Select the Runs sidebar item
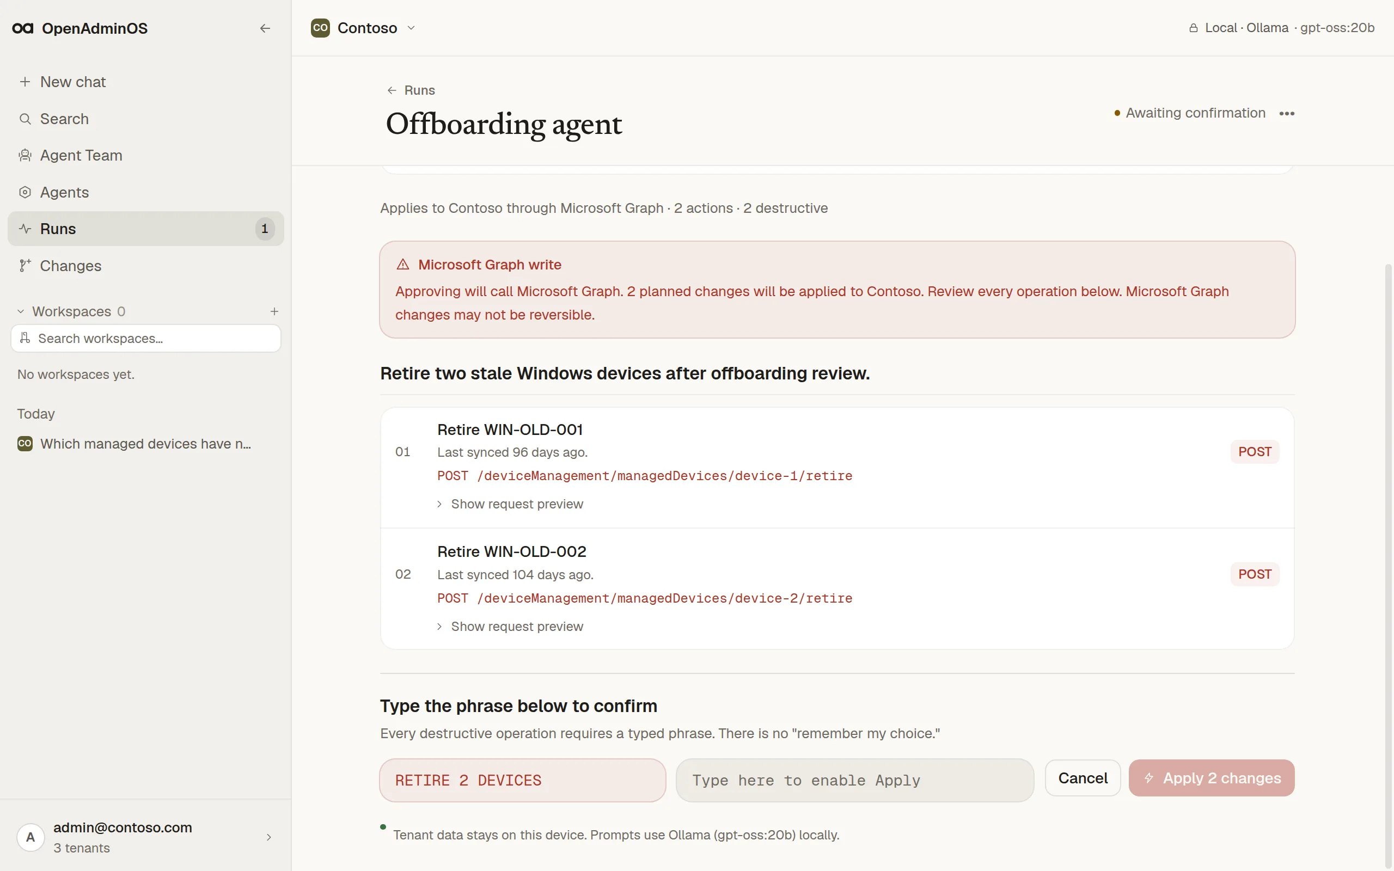Image resolution: width=1394 pixels, height=871 pixels. (146, 229)
